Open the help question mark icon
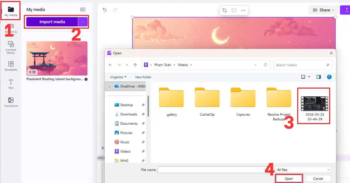Screen dimensions: 350x183 329,77
